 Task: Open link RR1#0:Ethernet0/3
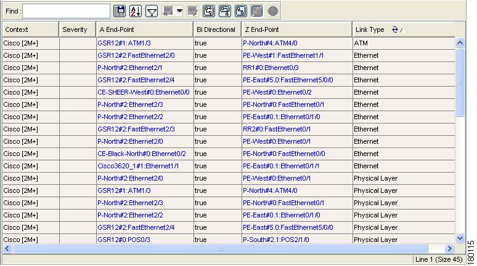[x=271, y=68]
